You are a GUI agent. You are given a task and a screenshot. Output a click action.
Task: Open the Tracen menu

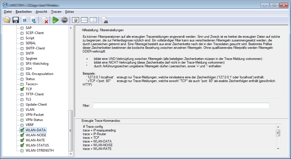(x=56, y=12)
